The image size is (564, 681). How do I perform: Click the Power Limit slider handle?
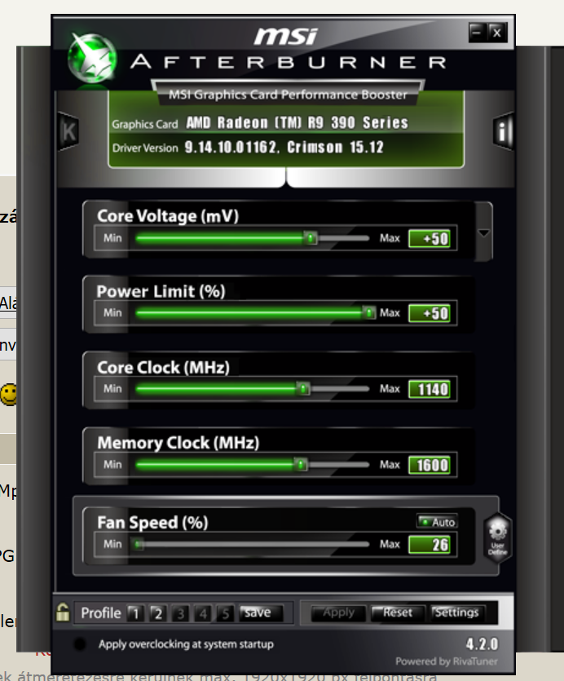coord(368,312)
